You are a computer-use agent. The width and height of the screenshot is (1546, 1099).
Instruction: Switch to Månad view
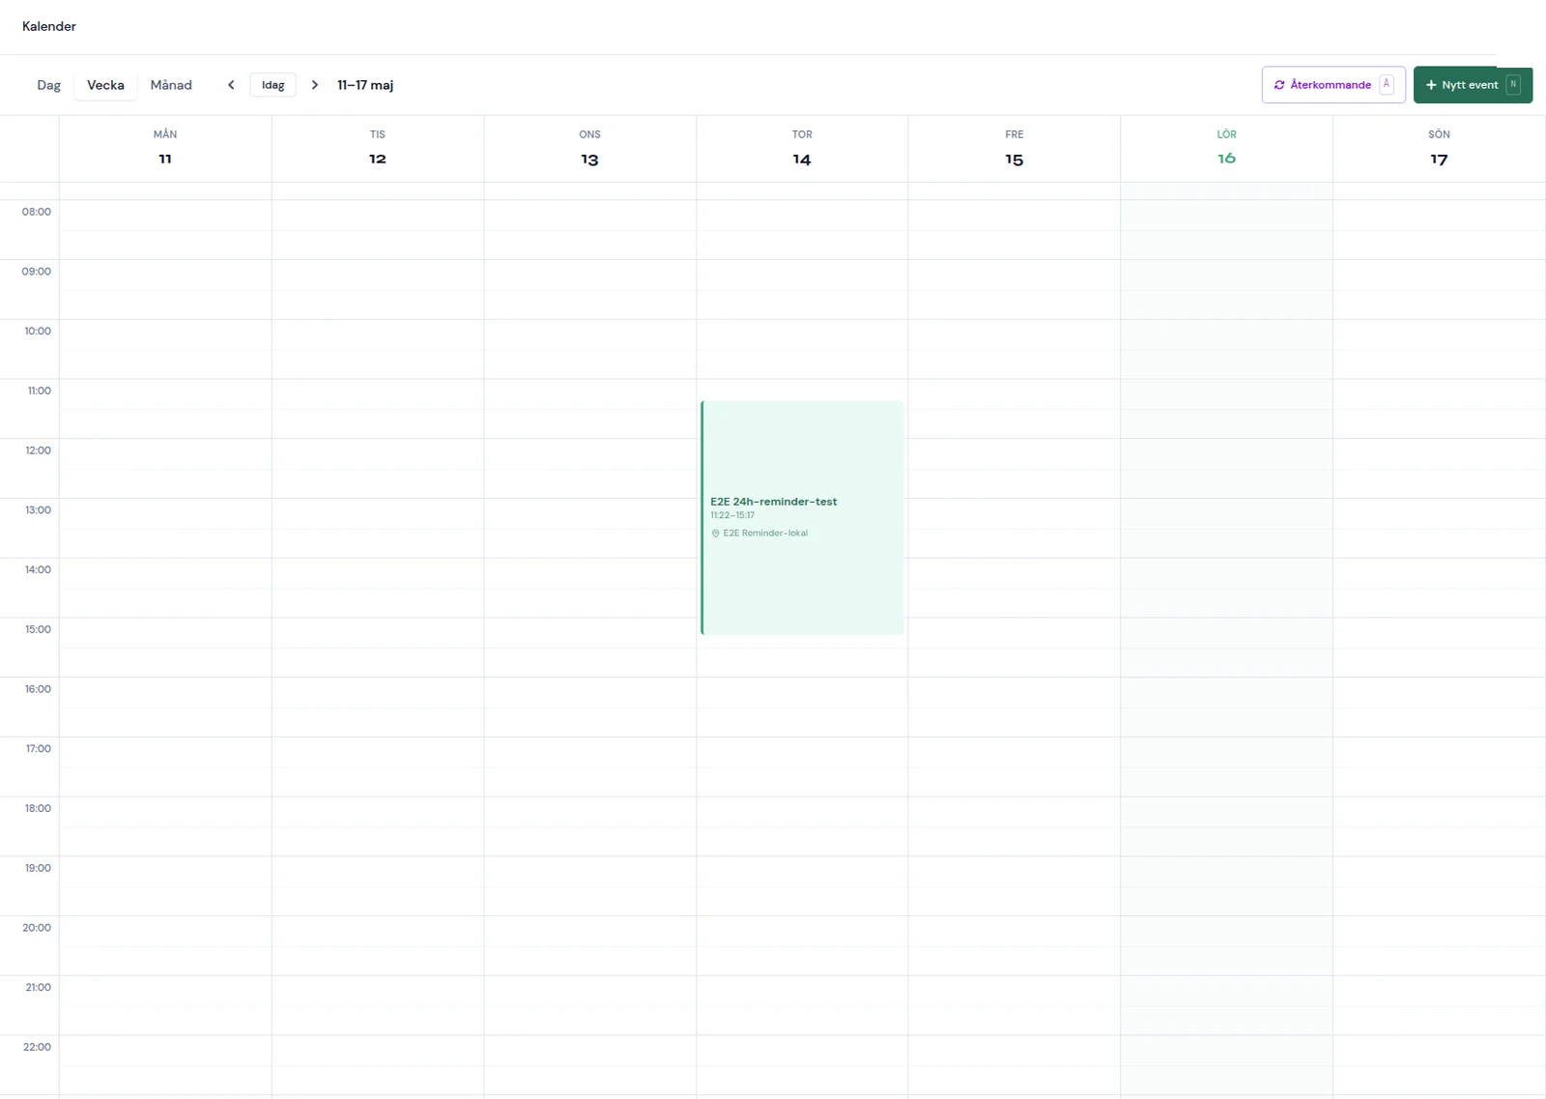click(171, 85)
